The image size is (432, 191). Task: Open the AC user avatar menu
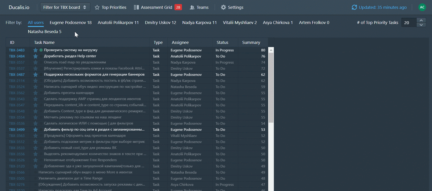(422, 7)
